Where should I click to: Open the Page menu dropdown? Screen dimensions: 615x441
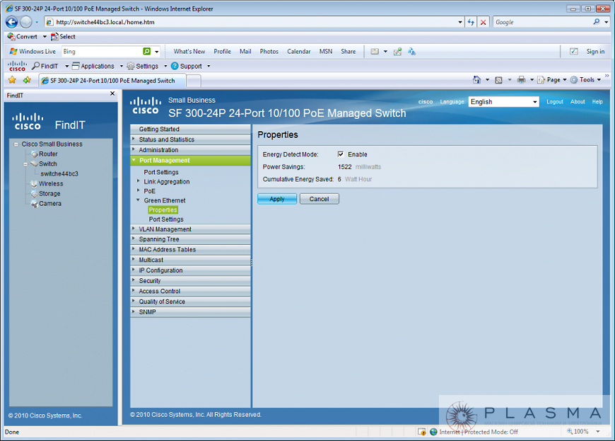coord(552,80)
